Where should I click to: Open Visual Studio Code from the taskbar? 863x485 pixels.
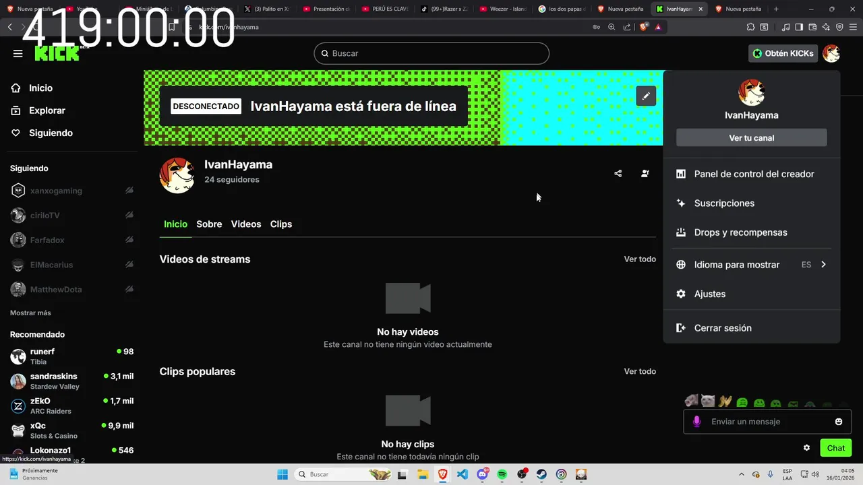tap(463, 474)
